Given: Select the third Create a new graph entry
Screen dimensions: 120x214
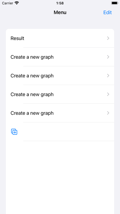Looking at the screenshot, I should click(x=60, y=94).
